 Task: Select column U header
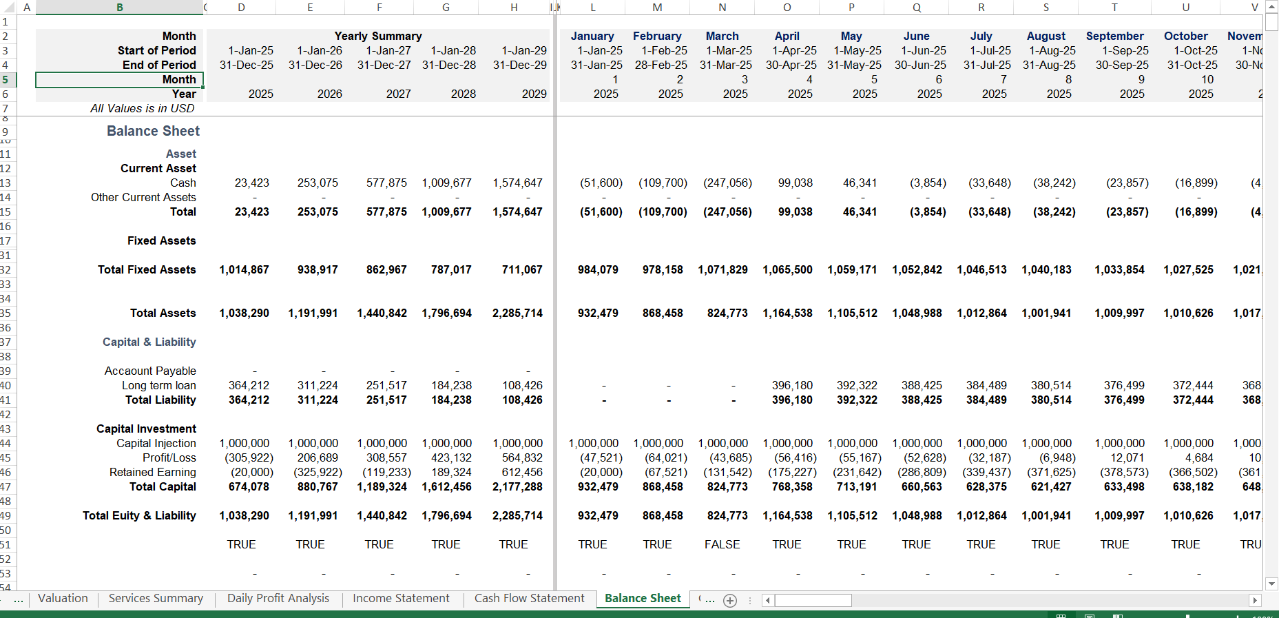pos(1185,8)
